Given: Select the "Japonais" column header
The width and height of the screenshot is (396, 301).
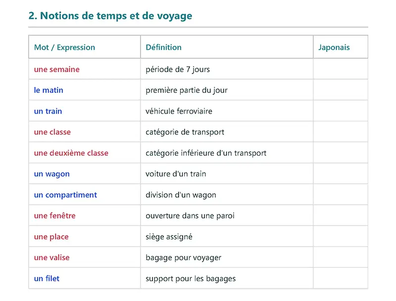Looking at the screenshot, I should point(334,47).
